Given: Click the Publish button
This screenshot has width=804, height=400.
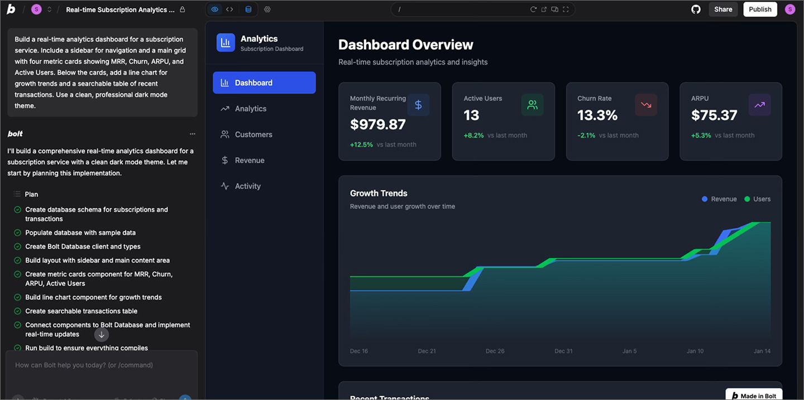Looking at the screenshot, I should point(760,9).
